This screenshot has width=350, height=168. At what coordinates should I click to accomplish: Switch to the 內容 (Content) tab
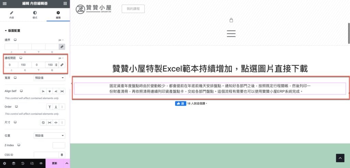12,15
